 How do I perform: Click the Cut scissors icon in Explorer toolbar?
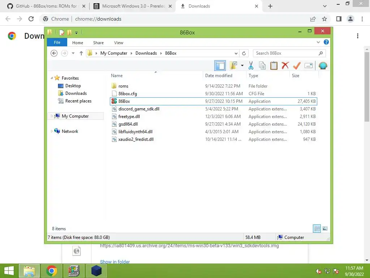(x=251, y=66)
